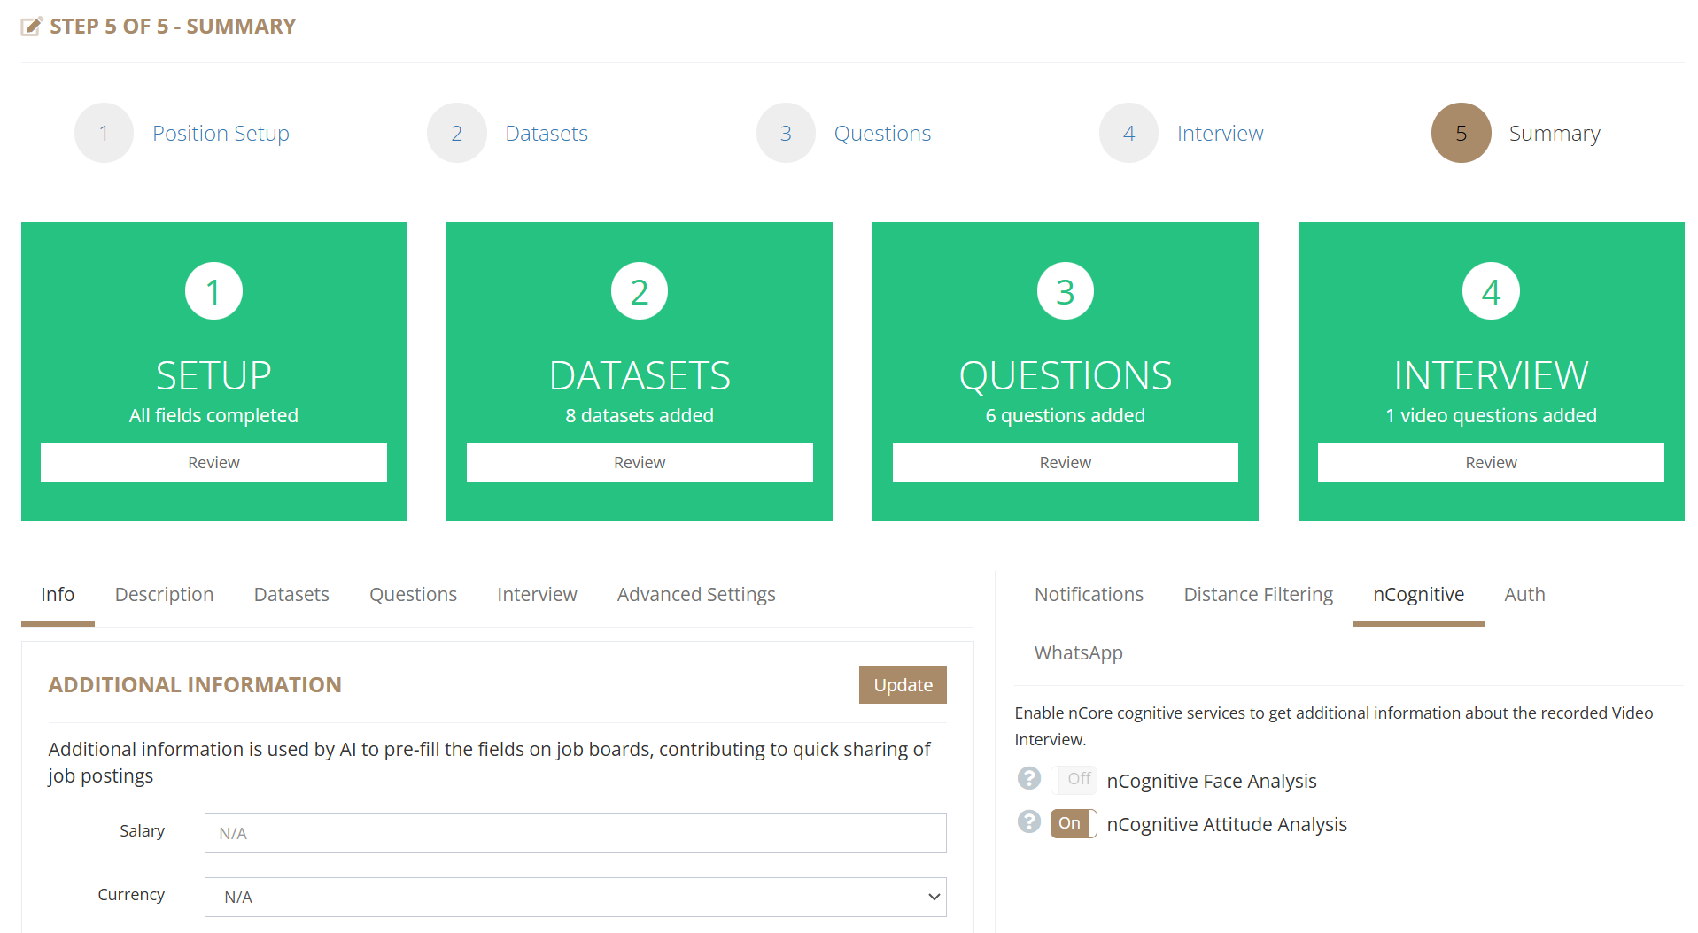Image resolution: width=1698 pixels, height=933 pixels.
Task: Click the number 1 badge on Setup card
Action: (213, 291)
